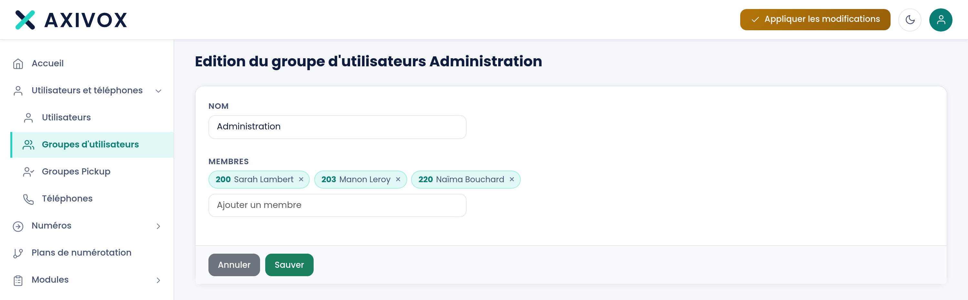This screenshot has height=300, width=968.
Task: Remove member 200 Sarah Lambert
Action: pos(301,179)
